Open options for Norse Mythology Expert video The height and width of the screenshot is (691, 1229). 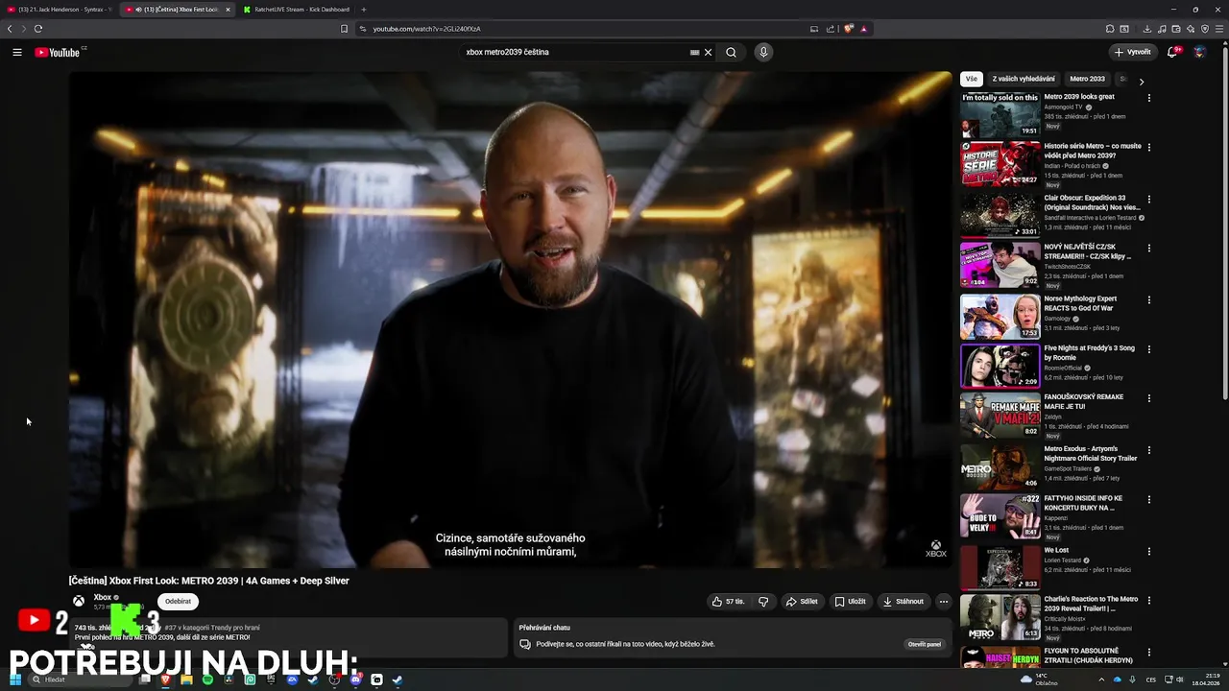[x=1148, y=299]
